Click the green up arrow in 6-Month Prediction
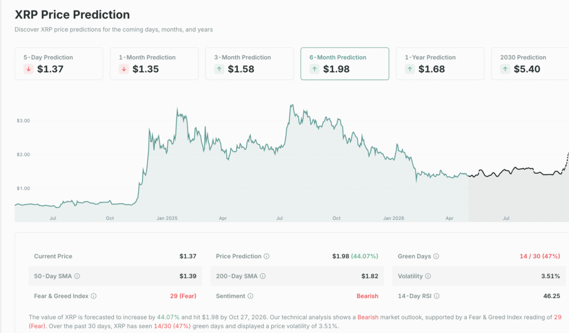 coord(315,69)
